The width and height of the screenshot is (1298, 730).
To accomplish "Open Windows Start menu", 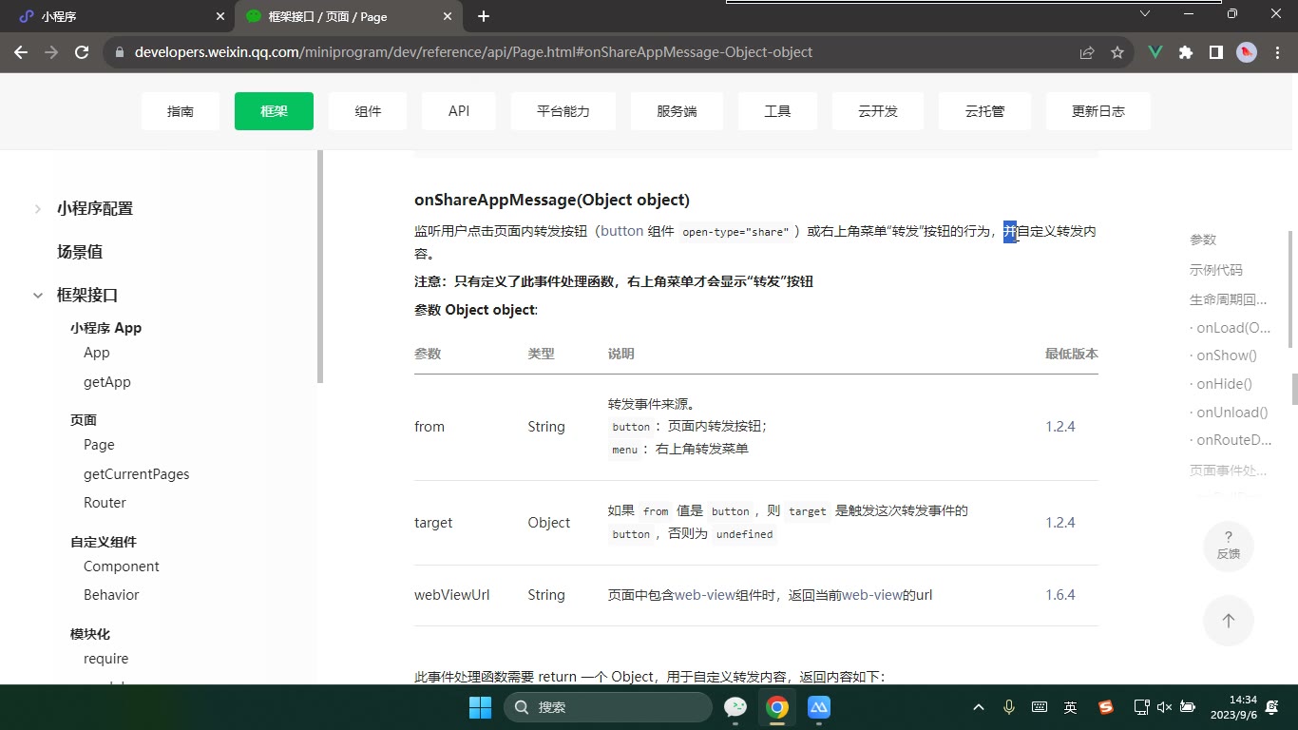I will click(x=480, y=707).
